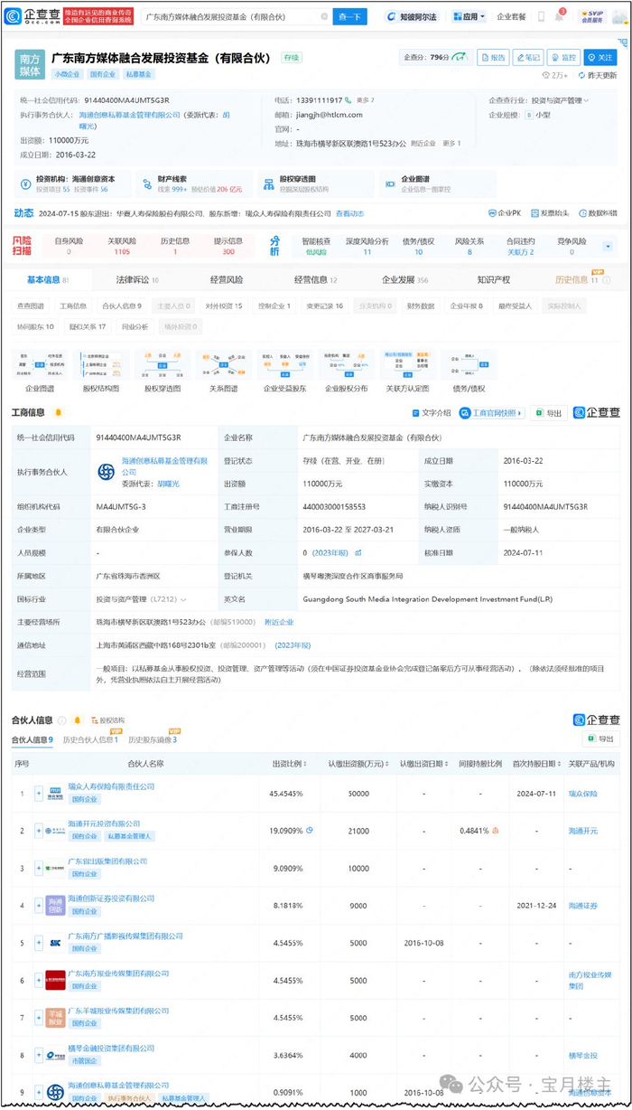The image size is (632, 1110).
Task: Select 历史股东镜像 sub-tab
Action: tap(153, 740)
